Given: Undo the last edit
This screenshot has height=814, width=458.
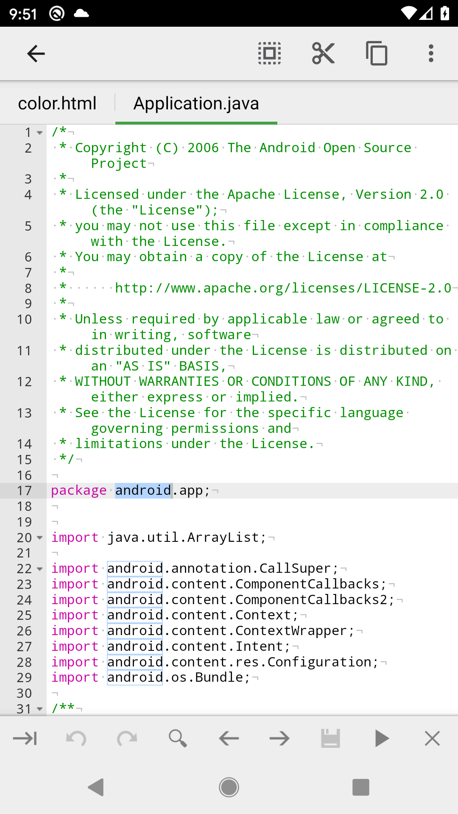Looking at the screenshot, I should 76,739.
